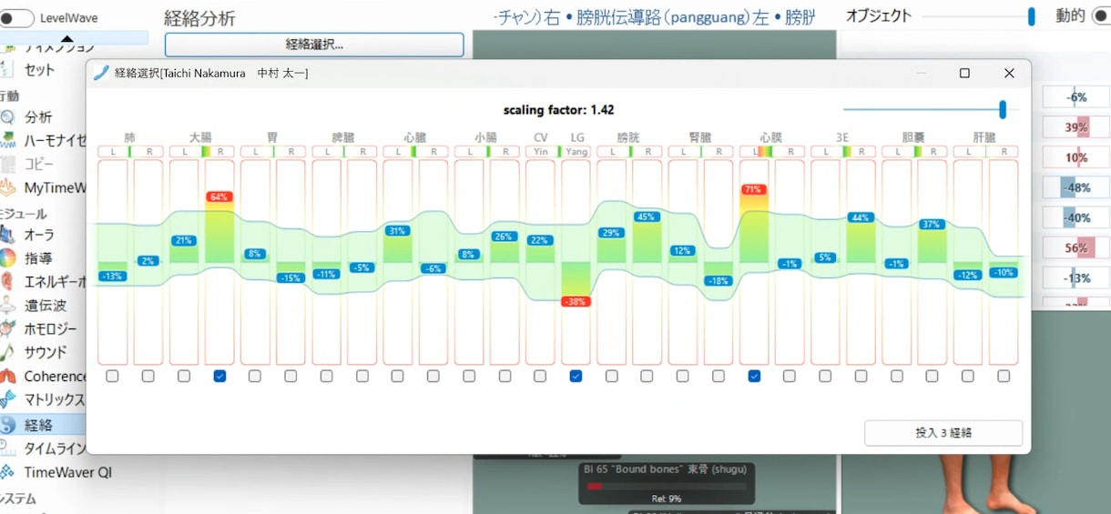Check the CV Yin meridian checkbox

coord(540,376)
